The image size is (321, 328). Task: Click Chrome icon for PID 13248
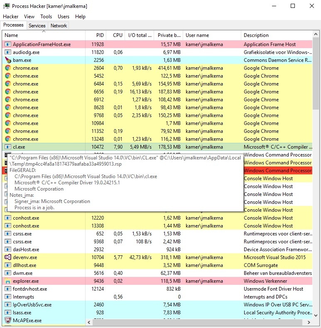8,139
